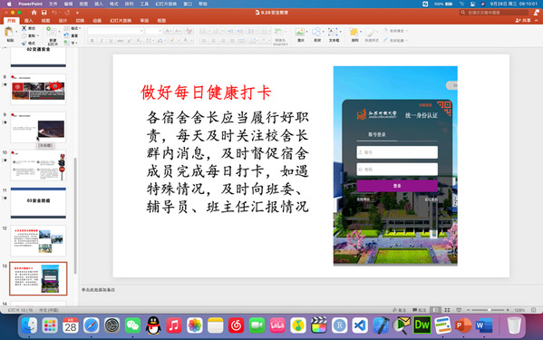Toggle Italic formatting button
This screenshot has height=340, width=543.
[102, 41]
